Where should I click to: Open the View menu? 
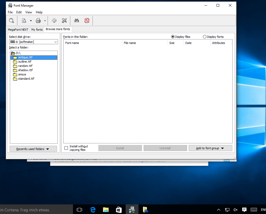pyautogui.click(x=29, y=12)
